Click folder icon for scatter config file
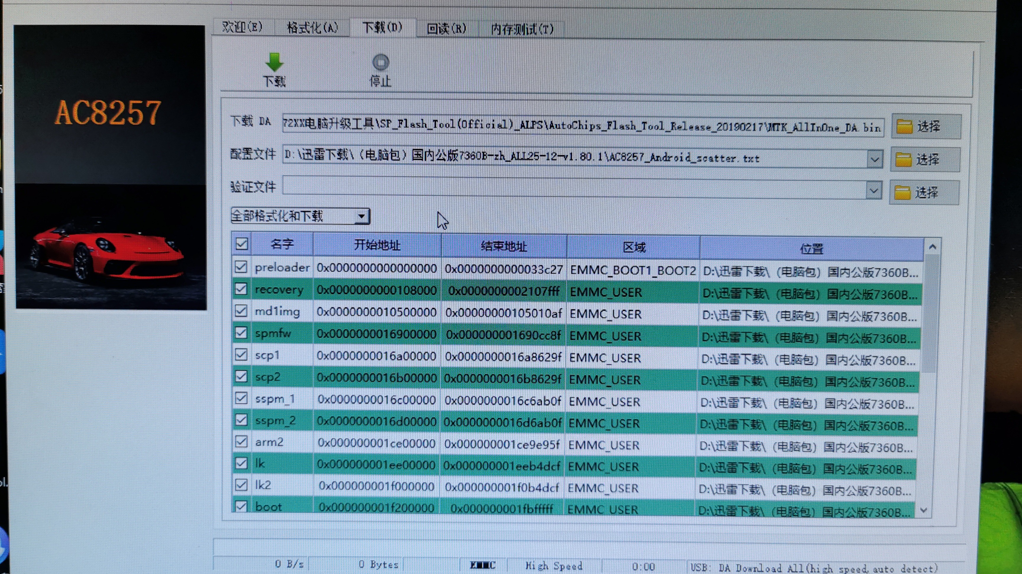 (903, 160)
